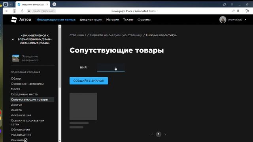253x142 pixels.
Task: Open Уведомления in the sidebar
Action: point(21,135)
